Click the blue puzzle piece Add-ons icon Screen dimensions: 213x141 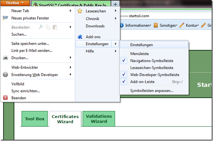[80, 37]
